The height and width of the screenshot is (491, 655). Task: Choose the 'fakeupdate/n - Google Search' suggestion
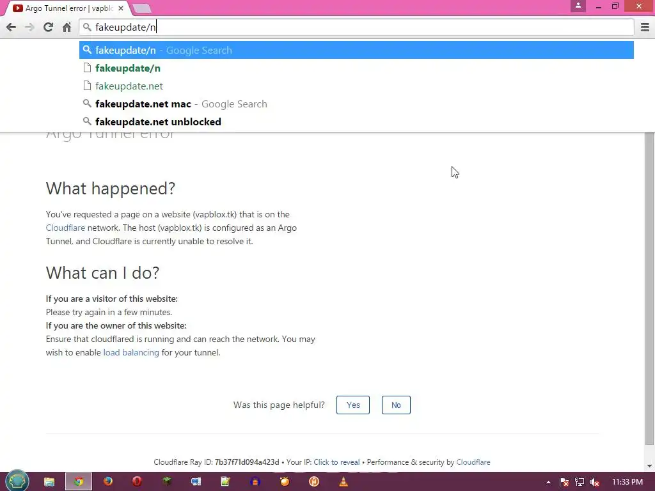tap(356, 50)
